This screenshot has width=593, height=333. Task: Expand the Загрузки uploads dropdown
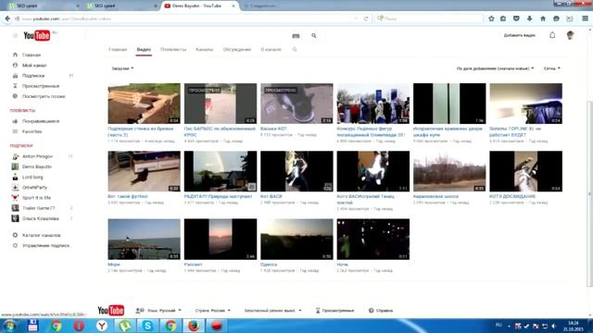[122, 68]
